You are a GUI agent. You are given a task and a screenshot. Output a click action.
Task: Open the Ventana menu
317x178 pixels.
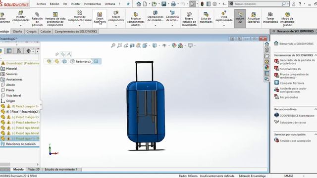coord(110,4)
